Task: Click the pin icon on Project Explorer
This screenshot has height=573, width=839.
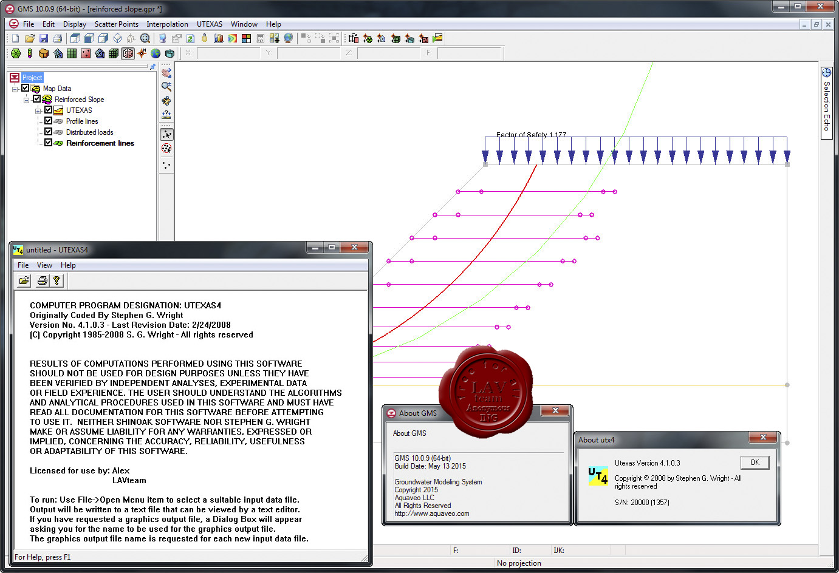Action: click(152, 67)
